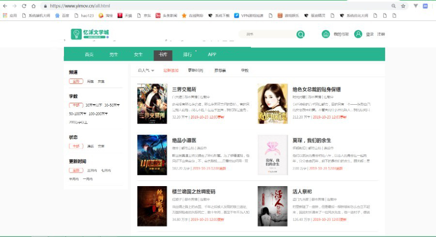
Task: Click the browser home icon
Action: pos(33,6)
